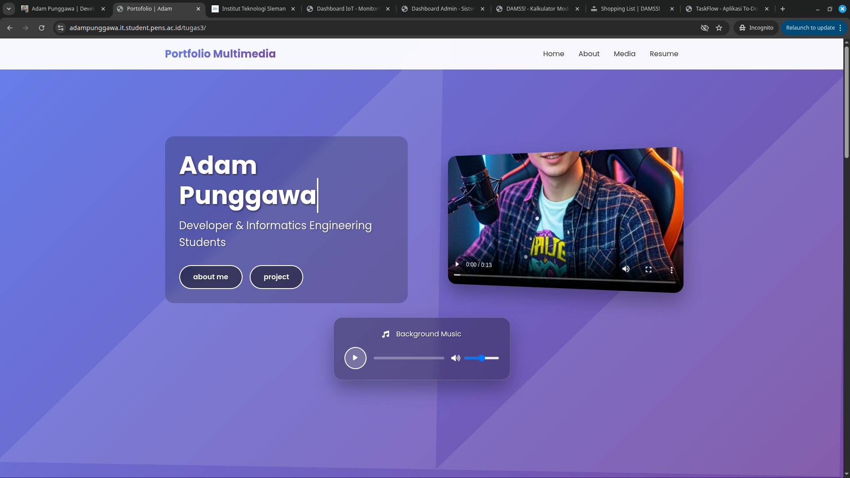Open the Incognito profile indicator
This screenshot has height=478, width=850.
756,27
